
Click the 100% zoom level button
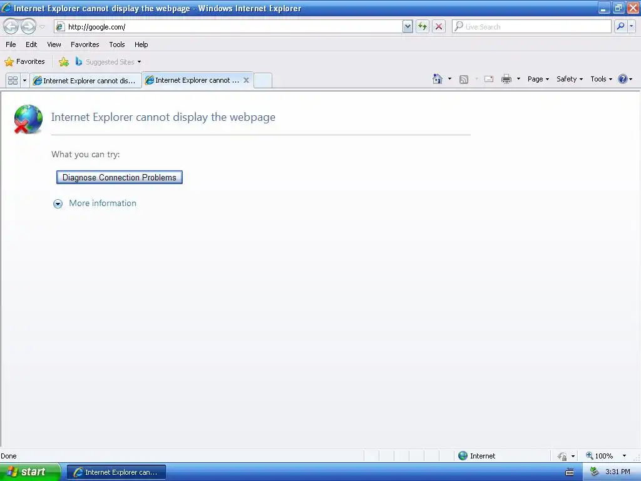pos(599,456)
